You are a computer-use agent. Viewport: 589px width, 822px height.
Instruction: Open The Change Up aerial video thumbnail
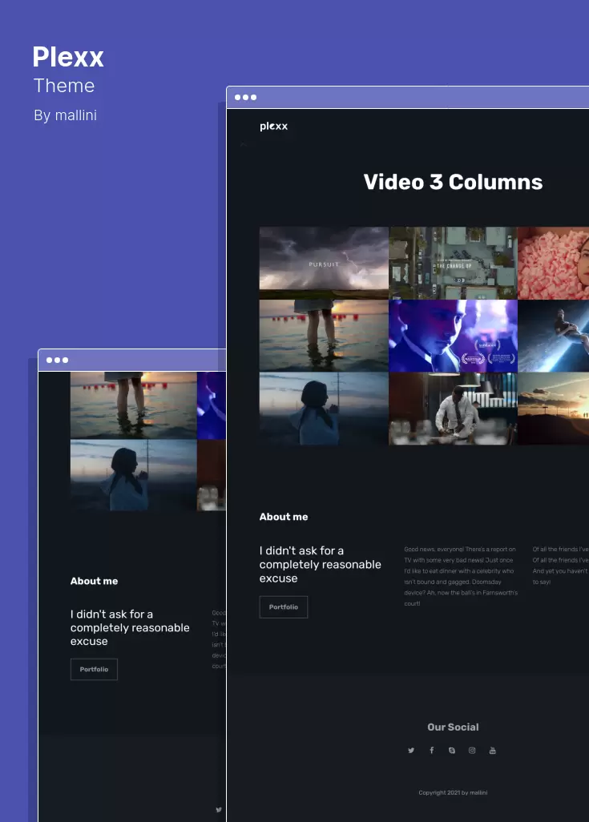point(453,263)
